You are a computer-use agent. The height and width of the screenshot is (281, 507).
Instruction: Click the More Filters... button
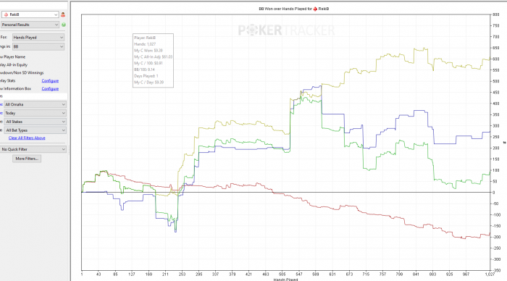pos(27,159)
